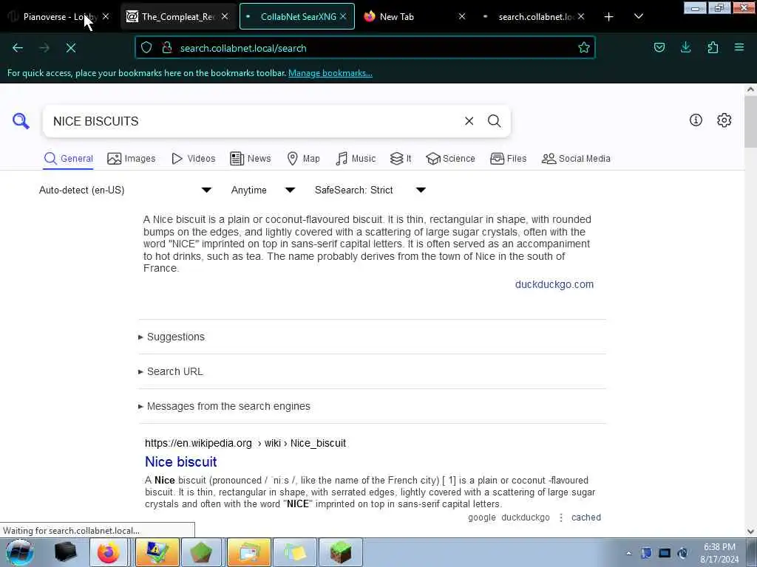Open the yellow sticky notes taskbar icon
Viewport: 757px width, 567px height.
(295, 552)
